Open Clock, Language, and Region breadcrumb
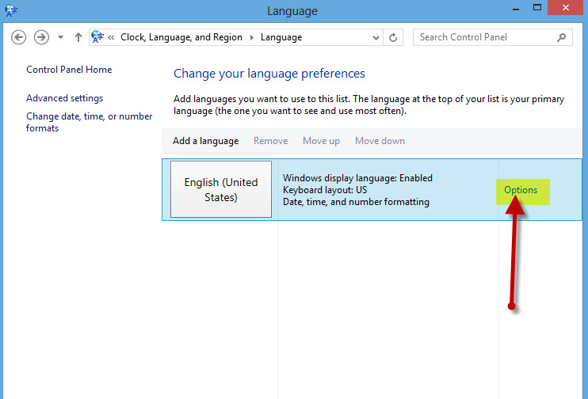The width and height of the screenshot is (588, 399). (181, 37)
